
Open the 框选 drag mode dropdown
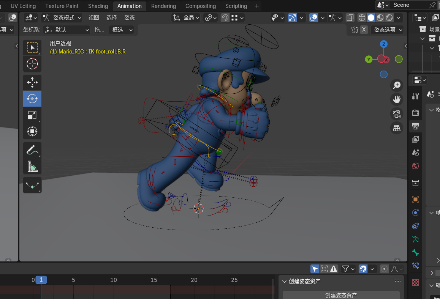click(x=121, y=30)
